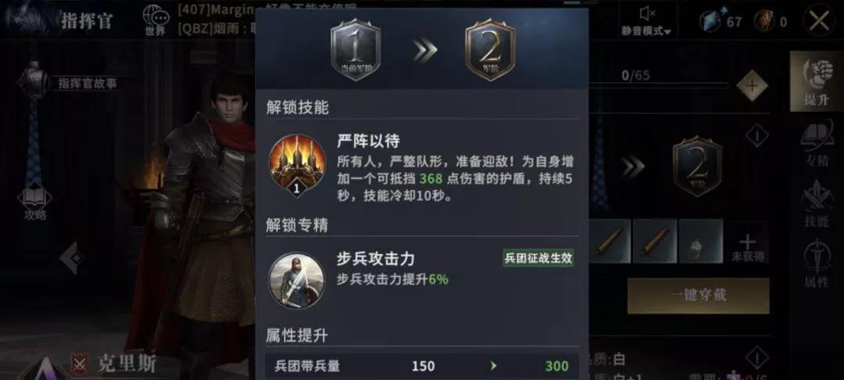Click the blue gem currency icon
Screen dimensions: 844x380
coord(710,22)
